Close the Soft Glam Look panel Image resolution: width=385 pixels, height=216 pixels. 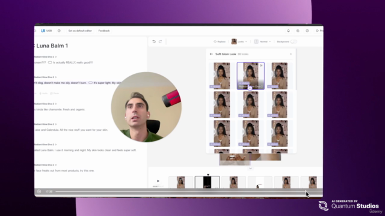tap(291, 54)
